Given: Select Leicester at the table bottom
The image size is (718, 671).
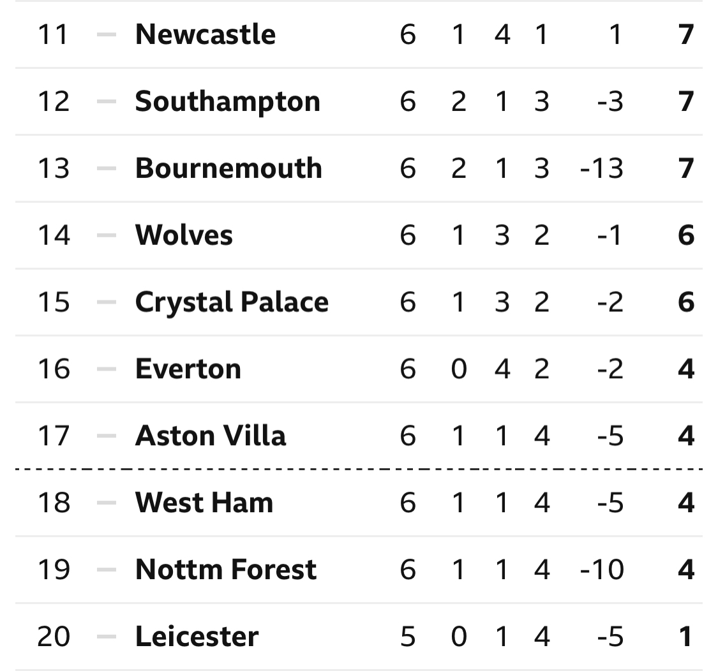Looking at the screenshot, I should [197, 636].
